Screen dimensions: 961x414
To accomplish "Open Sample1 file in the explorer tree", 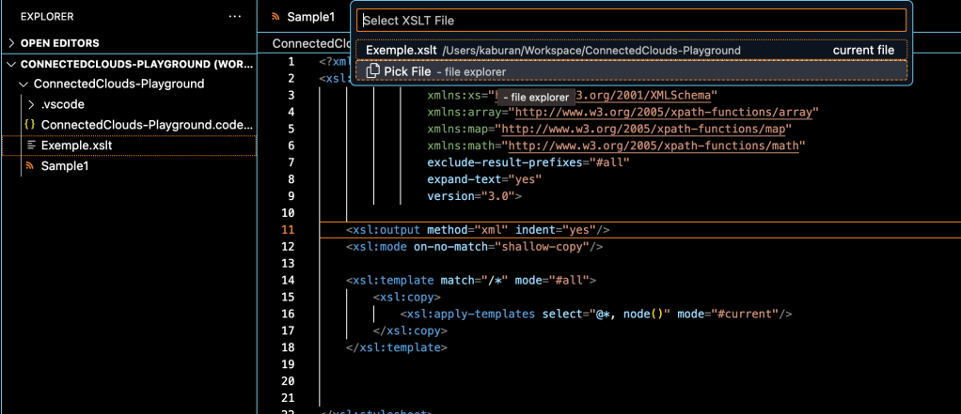I will [64, 166].
